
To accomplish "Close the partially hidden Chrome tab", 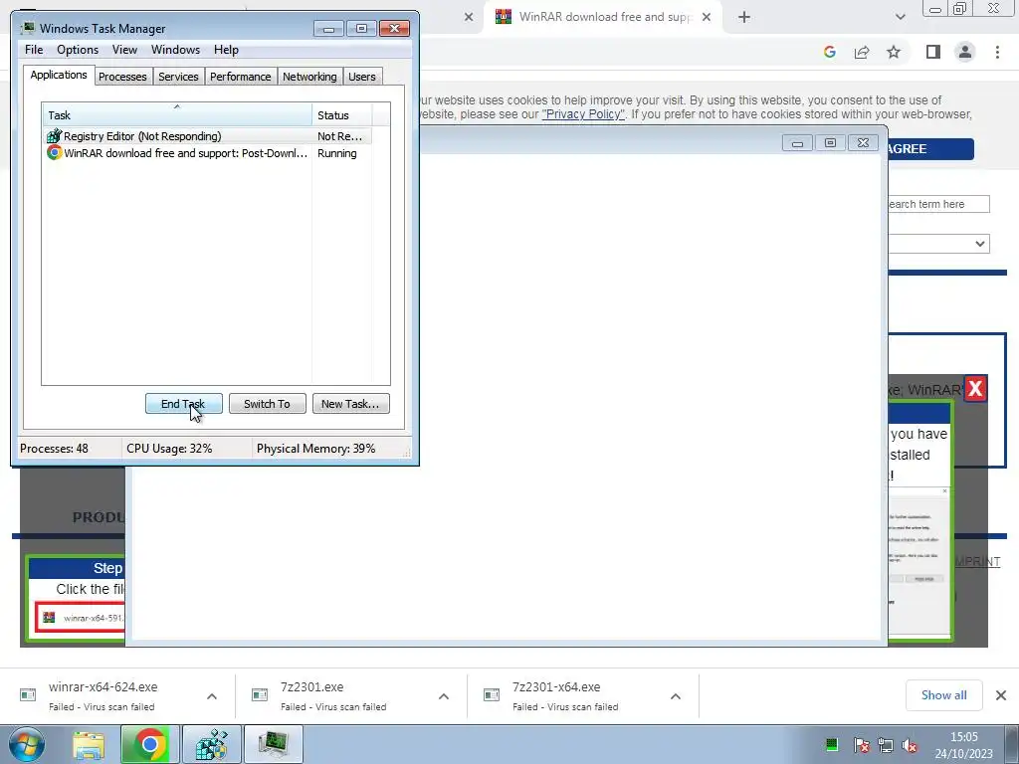I will click(x=469, y=17).
